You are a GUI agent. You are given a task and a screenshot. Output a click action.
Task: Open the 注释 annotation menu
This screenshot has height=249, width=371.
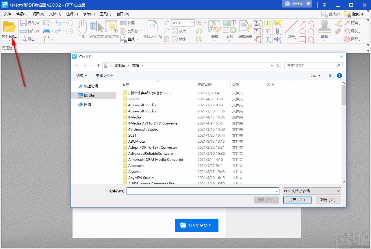point(72,14)
